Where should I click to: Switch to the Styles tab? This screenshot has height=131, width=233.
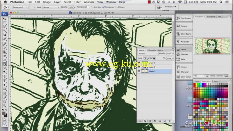(x=216, y=81)
